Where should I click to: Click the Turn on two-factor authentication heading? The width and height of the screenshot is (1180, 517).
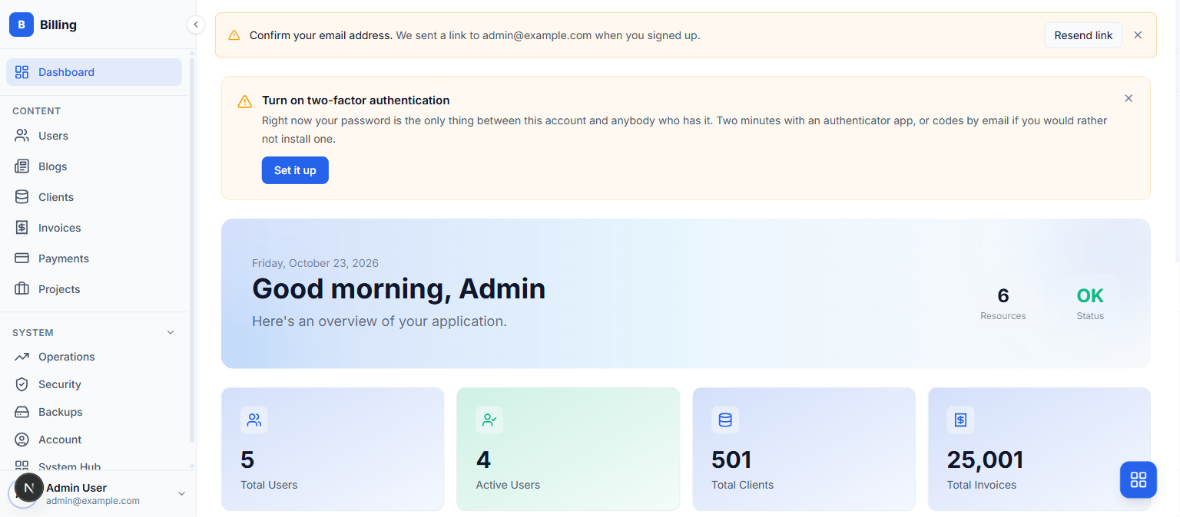(356, 100)
